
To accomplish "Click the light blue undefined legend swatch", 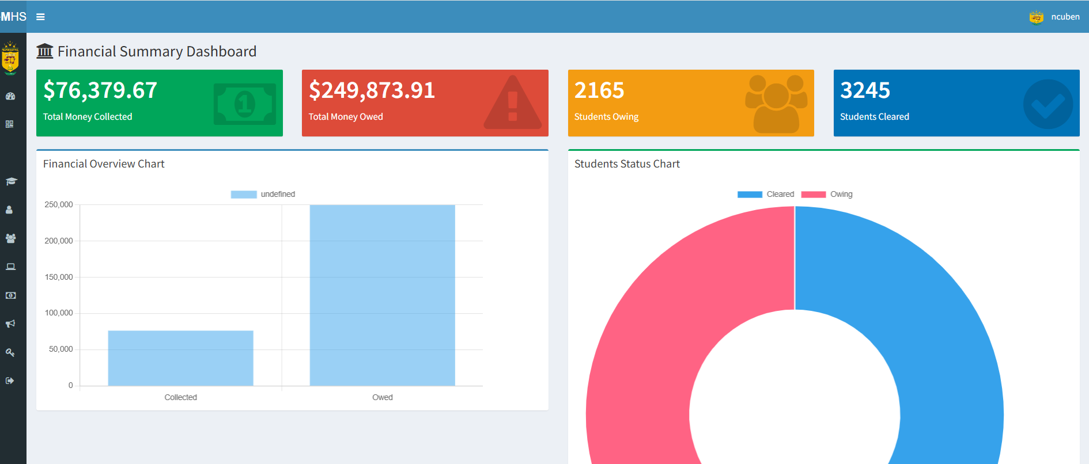I will click(x=244, y=195).
